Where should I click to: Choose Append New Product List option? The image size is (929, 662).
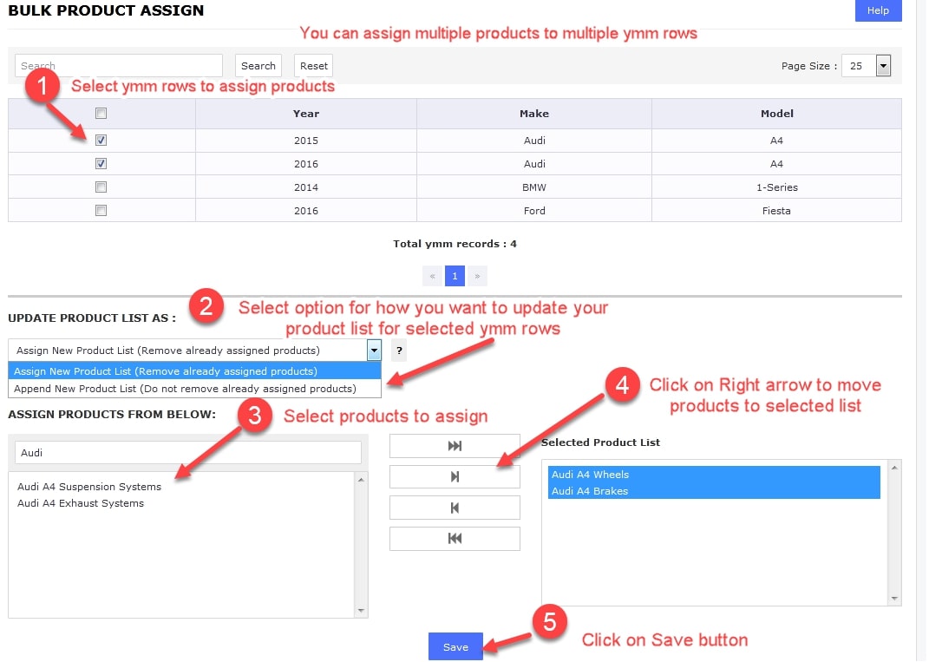(x=185, y=389)
